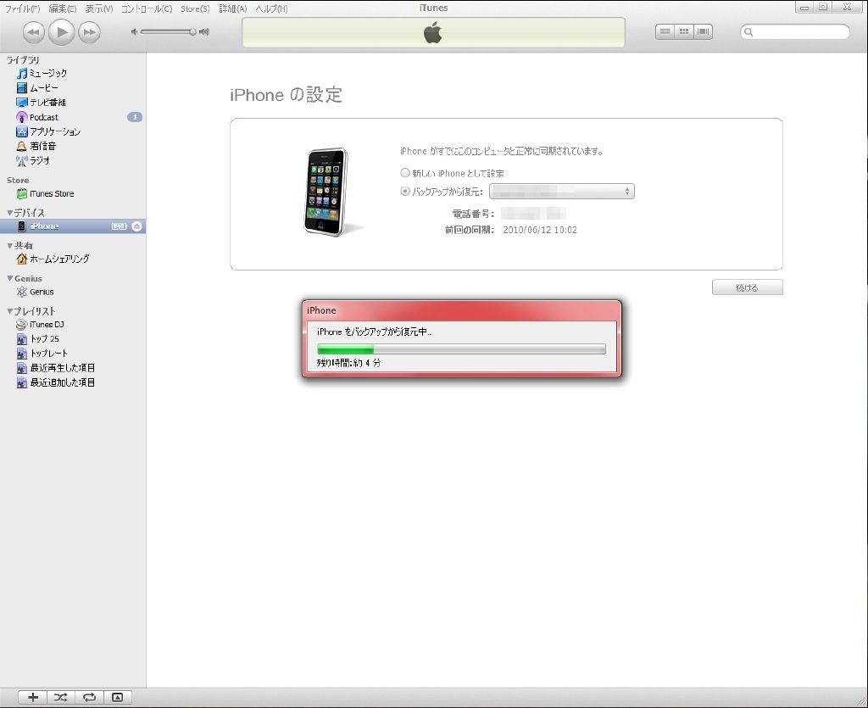868x708 pixels.
Task: Click the play button
Action: click(x=61, y=32)
